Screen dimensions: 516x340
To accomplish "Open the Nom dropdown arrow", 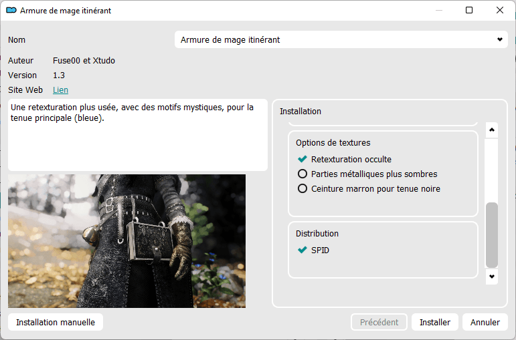I will (x=499, y=40).
